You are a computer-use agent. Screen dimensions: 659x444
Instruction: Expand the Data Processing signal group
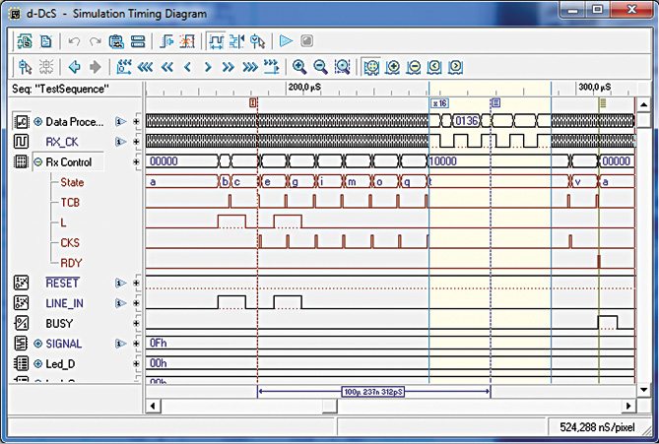click(x=38, y=121)
